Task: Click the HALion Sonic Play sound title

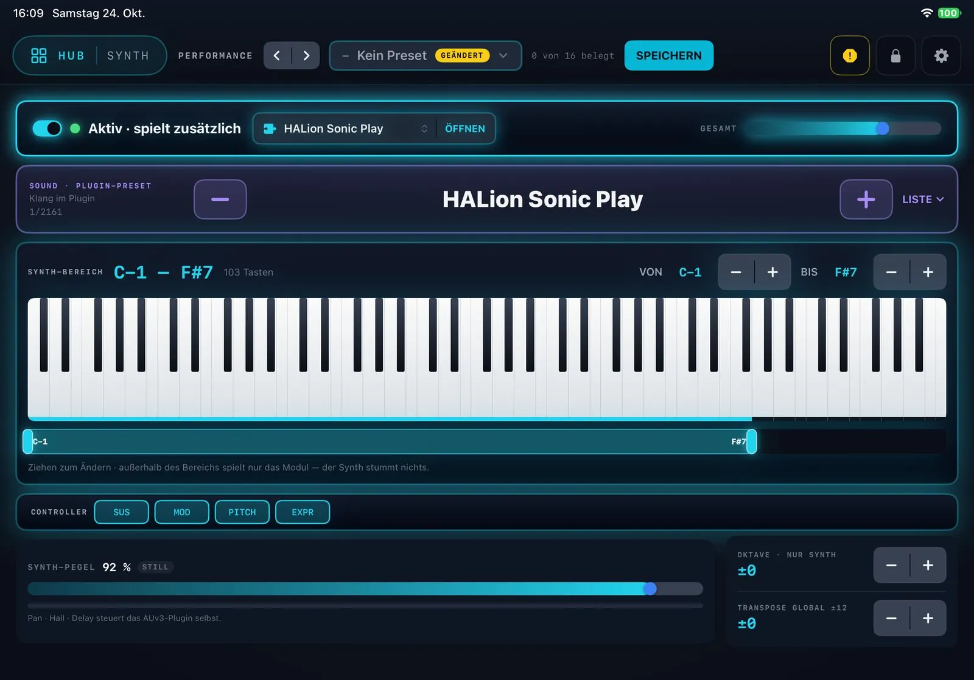Action: 542,199
